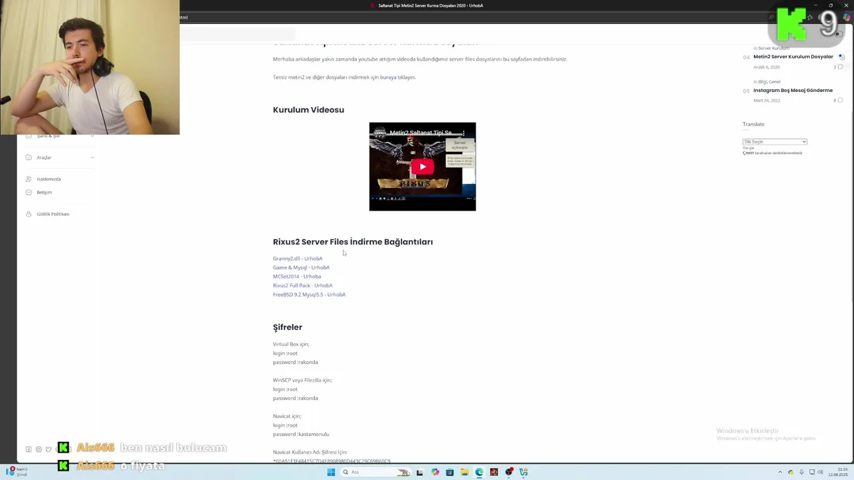854x480 pixels.
Task: Open the Araçlar sidebar menu item
Action: (x=44, y=157)
